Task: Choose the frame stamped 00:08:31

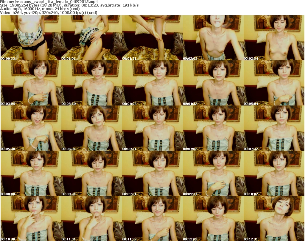Action: point(92,173)
